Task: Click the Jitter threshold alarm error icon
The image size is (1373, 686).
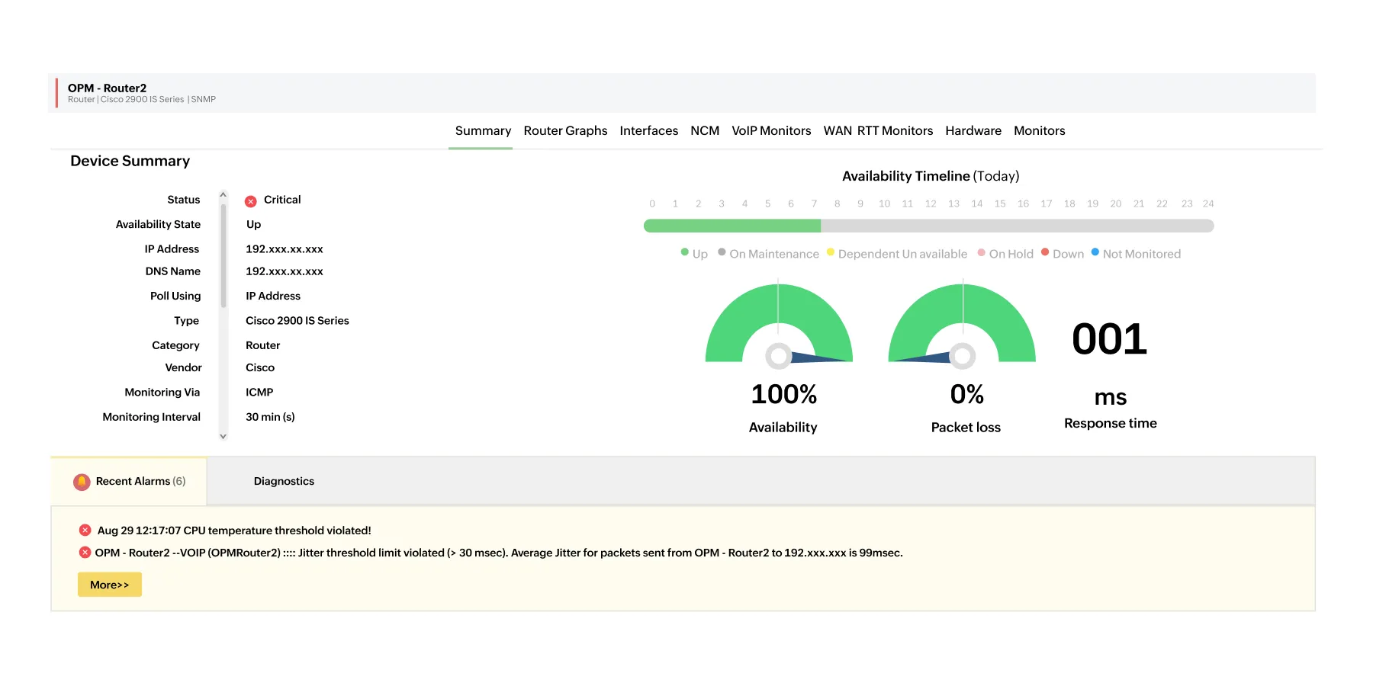Action: (85, 553)
